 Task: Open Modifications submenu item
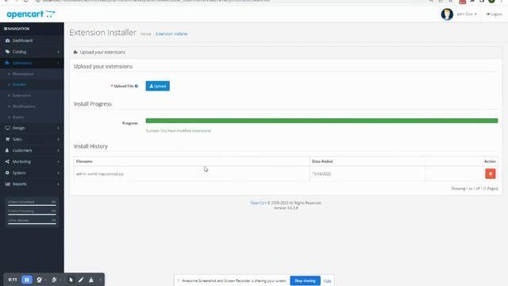click(24, 106)
